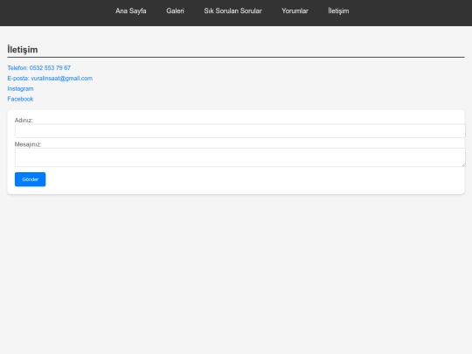472x354 pixels.
Task: Select İletişim in the top navigation
Action: click(x=338, y=10)
